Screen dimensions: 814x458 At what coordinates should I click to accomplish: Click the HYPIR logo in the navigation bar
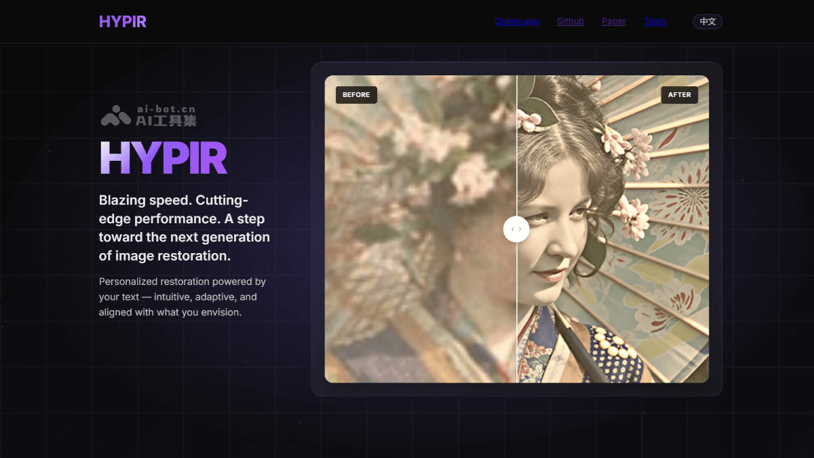click(x=123, y=21)
